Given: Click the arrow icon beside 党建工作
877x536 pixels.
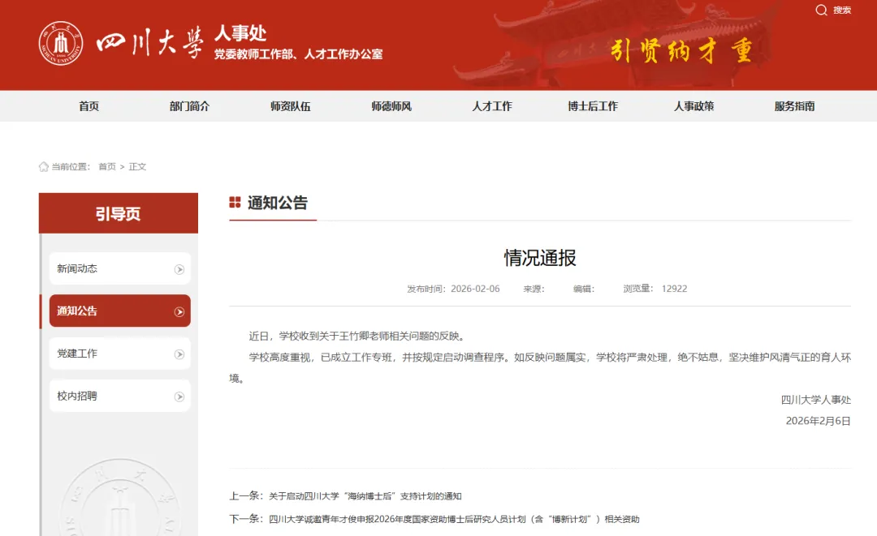Looking at the screenshot, I should click(x=179, y=354).
